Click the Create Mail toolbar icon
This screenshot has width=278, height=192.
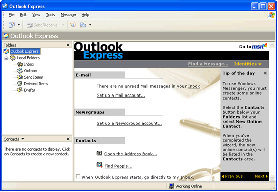(12, 25)
